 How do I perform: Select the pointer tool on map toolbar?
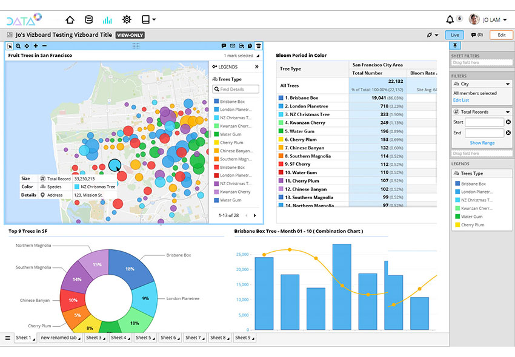(x=10, y=45)
